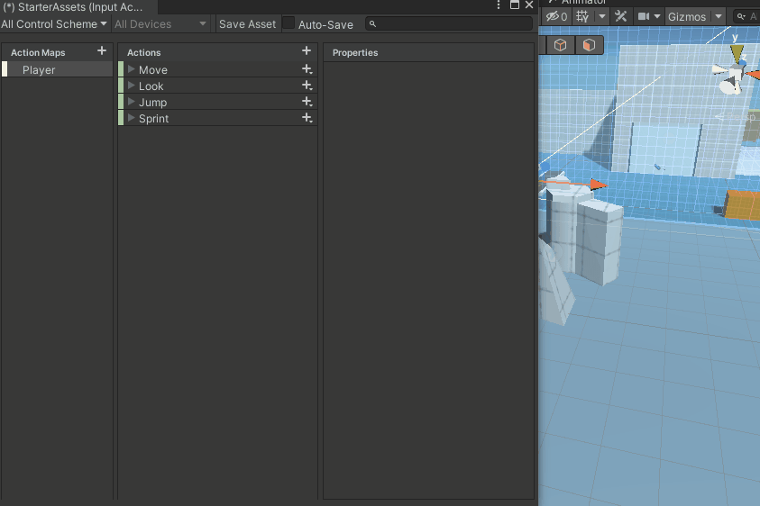
Task: Add binding to the Sprint action
Action: (307, 118)
